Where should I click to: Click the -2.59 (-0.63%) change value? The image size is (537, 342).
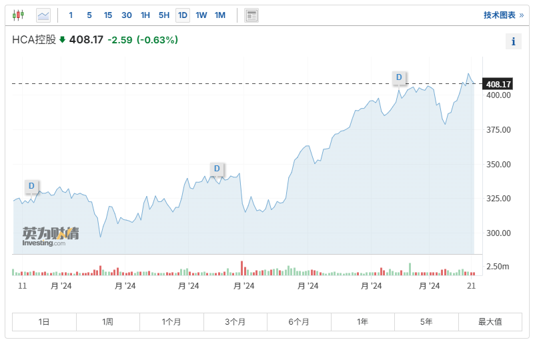tap(143, 40)
